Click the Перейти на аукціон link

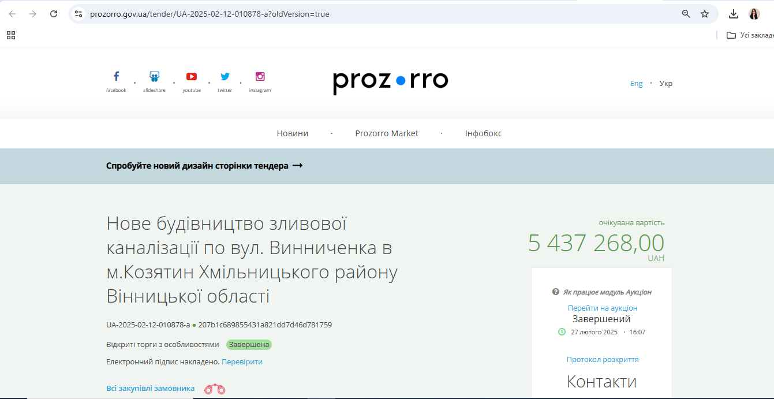(603, 308)
